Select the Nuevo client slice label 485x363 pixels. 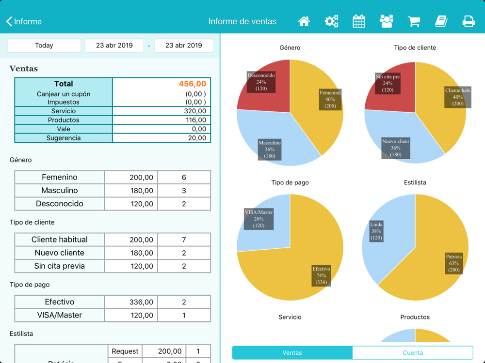(x=396, y=148)
